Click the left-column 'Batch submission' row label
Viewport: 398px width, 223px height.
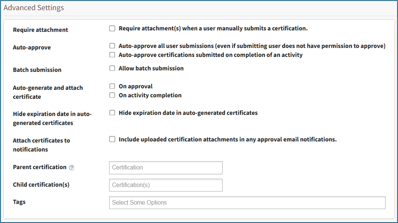coord(37,70)
